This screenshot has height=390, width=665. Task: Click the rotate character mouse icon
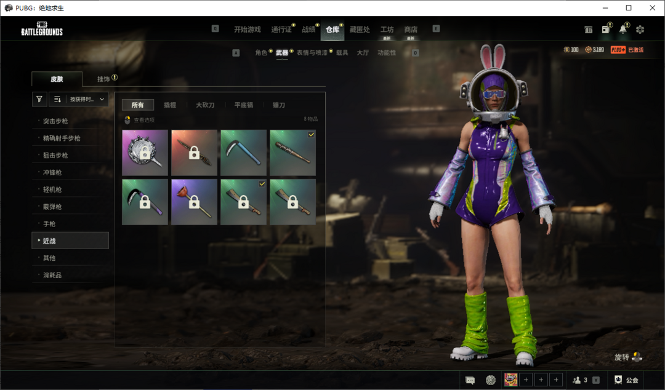click(x=637, y=357)
